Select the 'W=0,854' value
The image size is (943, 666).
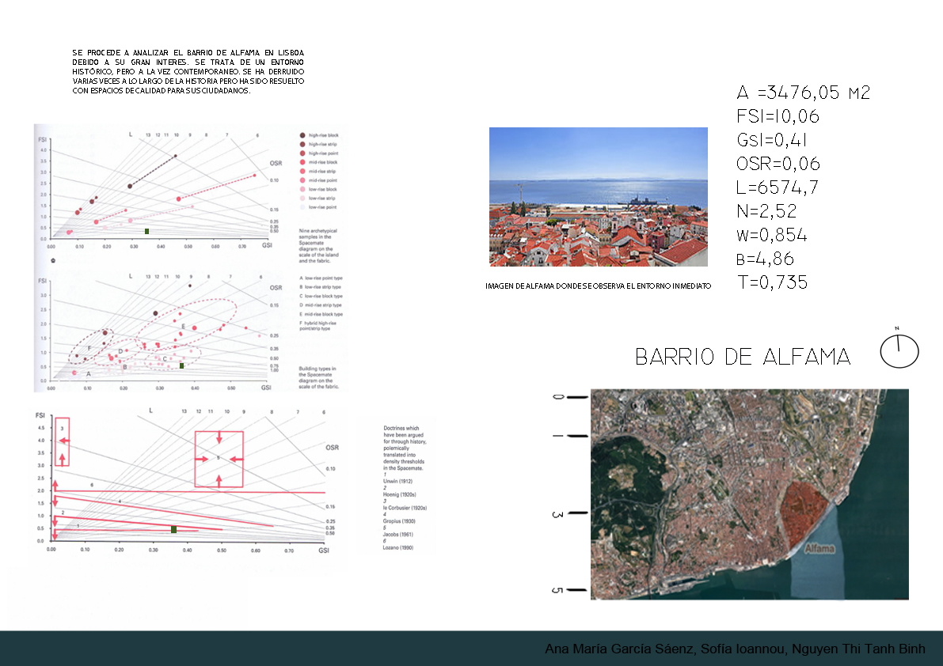[x=772, y=235]
